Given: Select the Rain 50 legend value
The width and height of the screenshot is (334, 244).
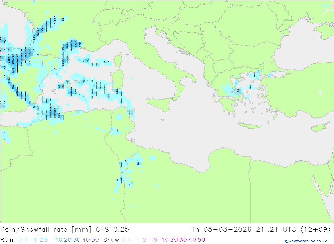Looking at the screenshot, I should [x=95, y=240].
